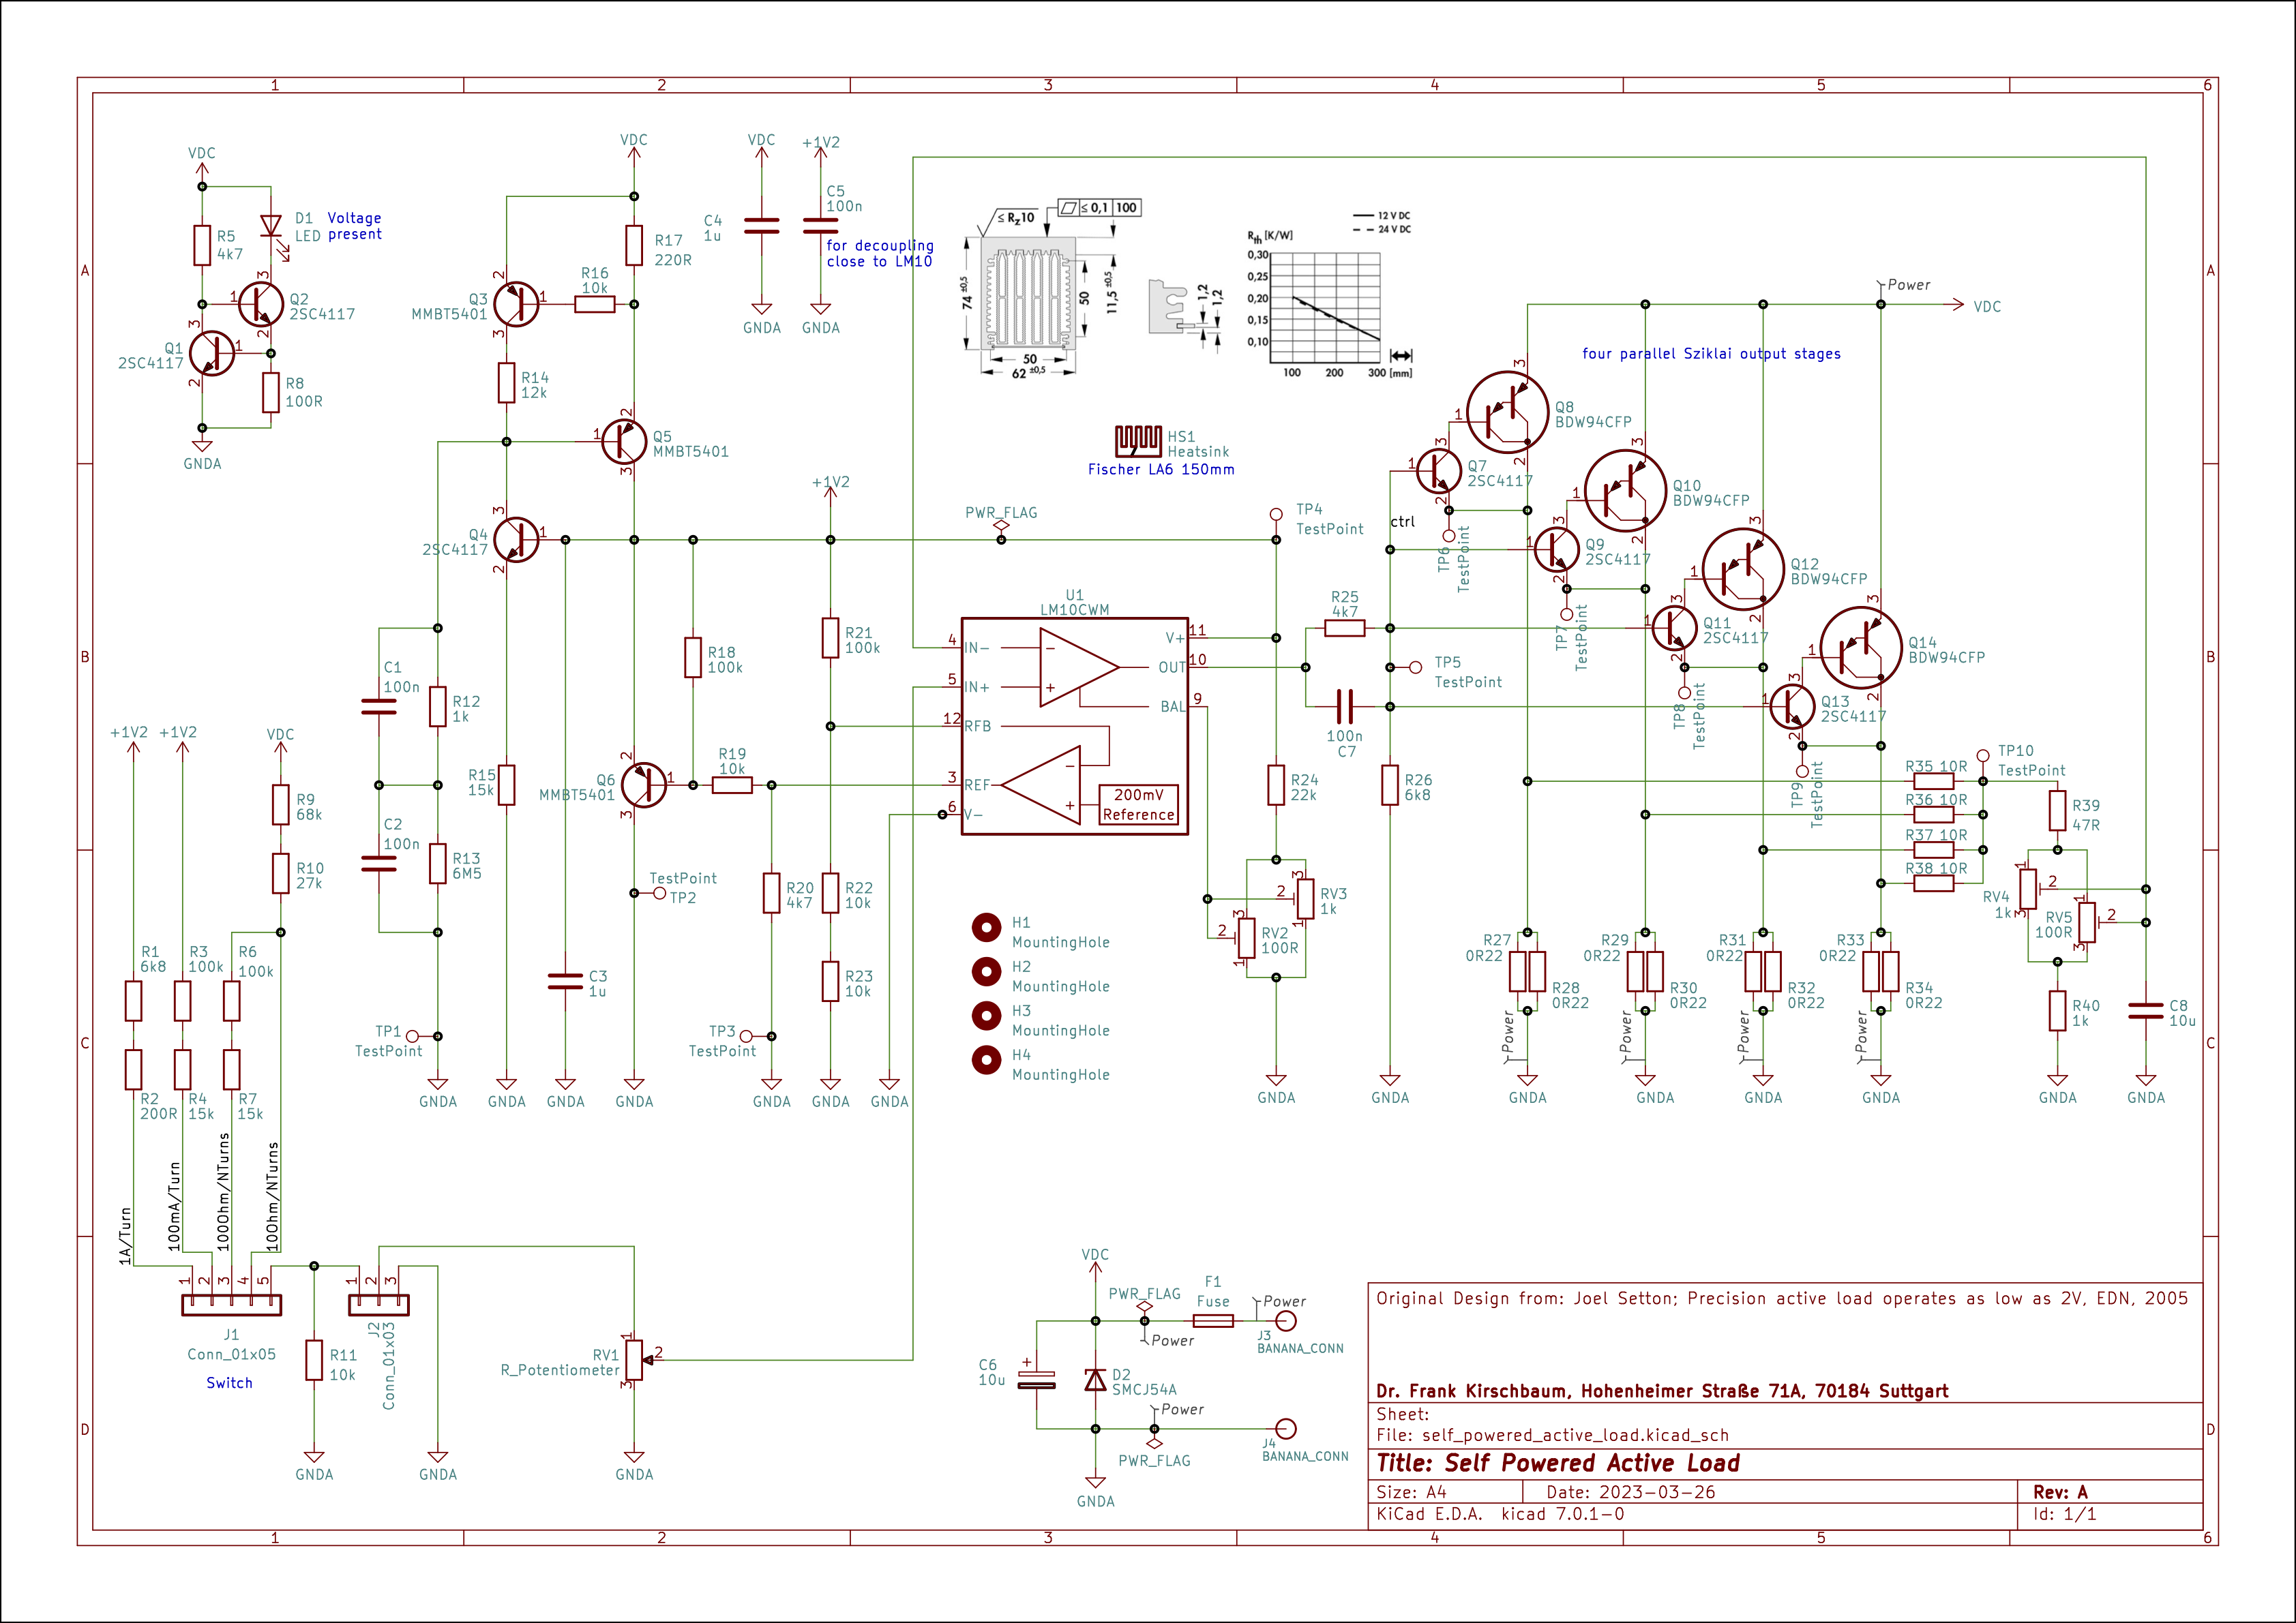Select the 200mV Reference box in U1
This screenshot has height=1623, width=2296.
[1138, 804]
